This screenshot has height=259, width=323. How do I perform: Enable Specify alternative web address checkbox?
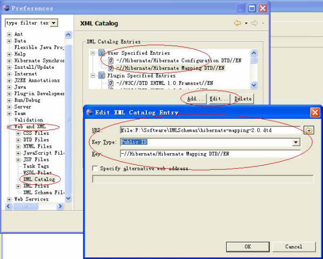click(95, 168)
